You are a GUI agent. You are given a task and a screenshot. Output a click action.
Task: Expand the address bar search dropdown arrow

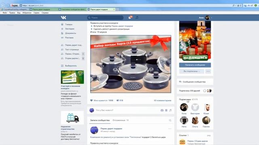tap(236, 5)
